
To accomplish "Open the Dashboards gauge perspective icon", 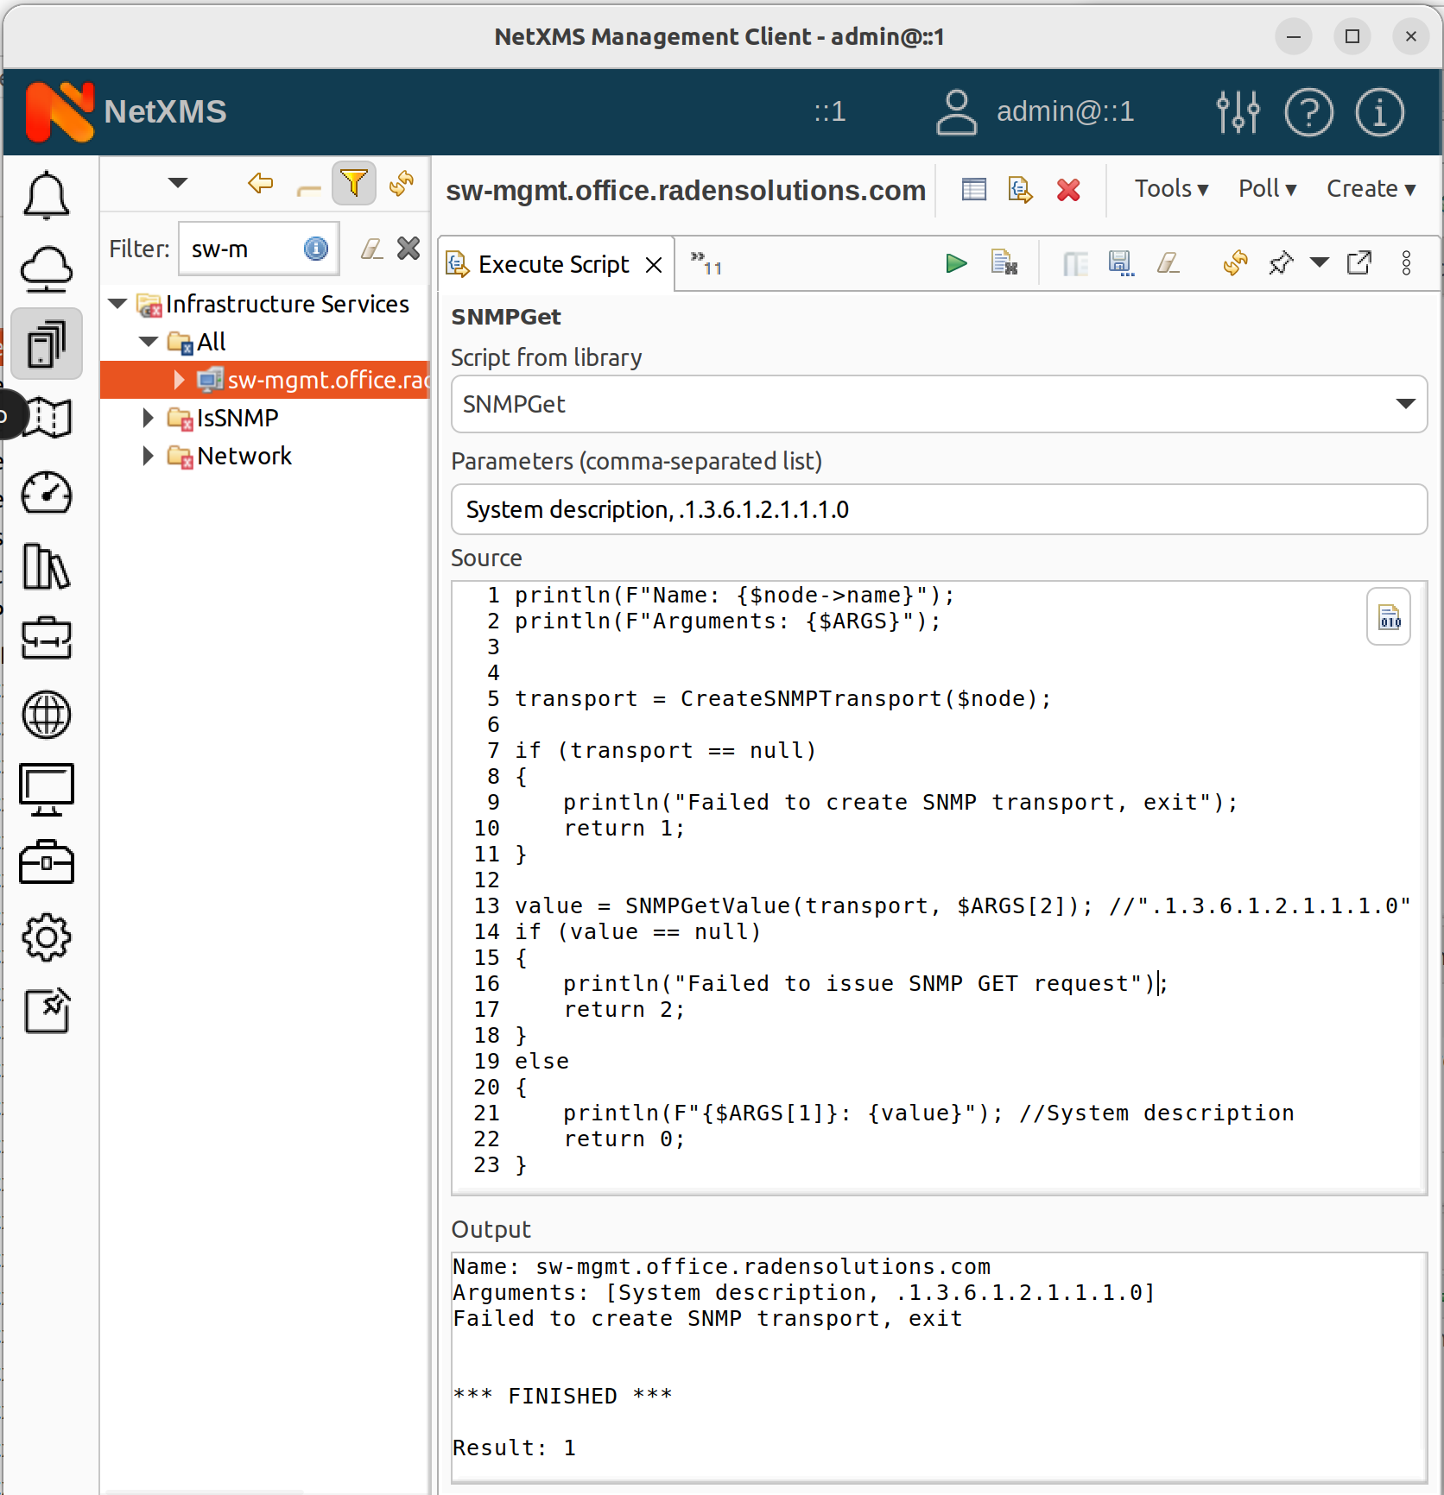I will [x=47, y=493].
